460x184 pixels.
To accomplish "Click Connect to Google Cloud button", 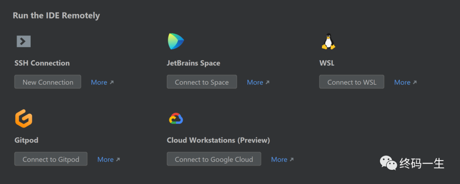I will [x=214, y=159].
